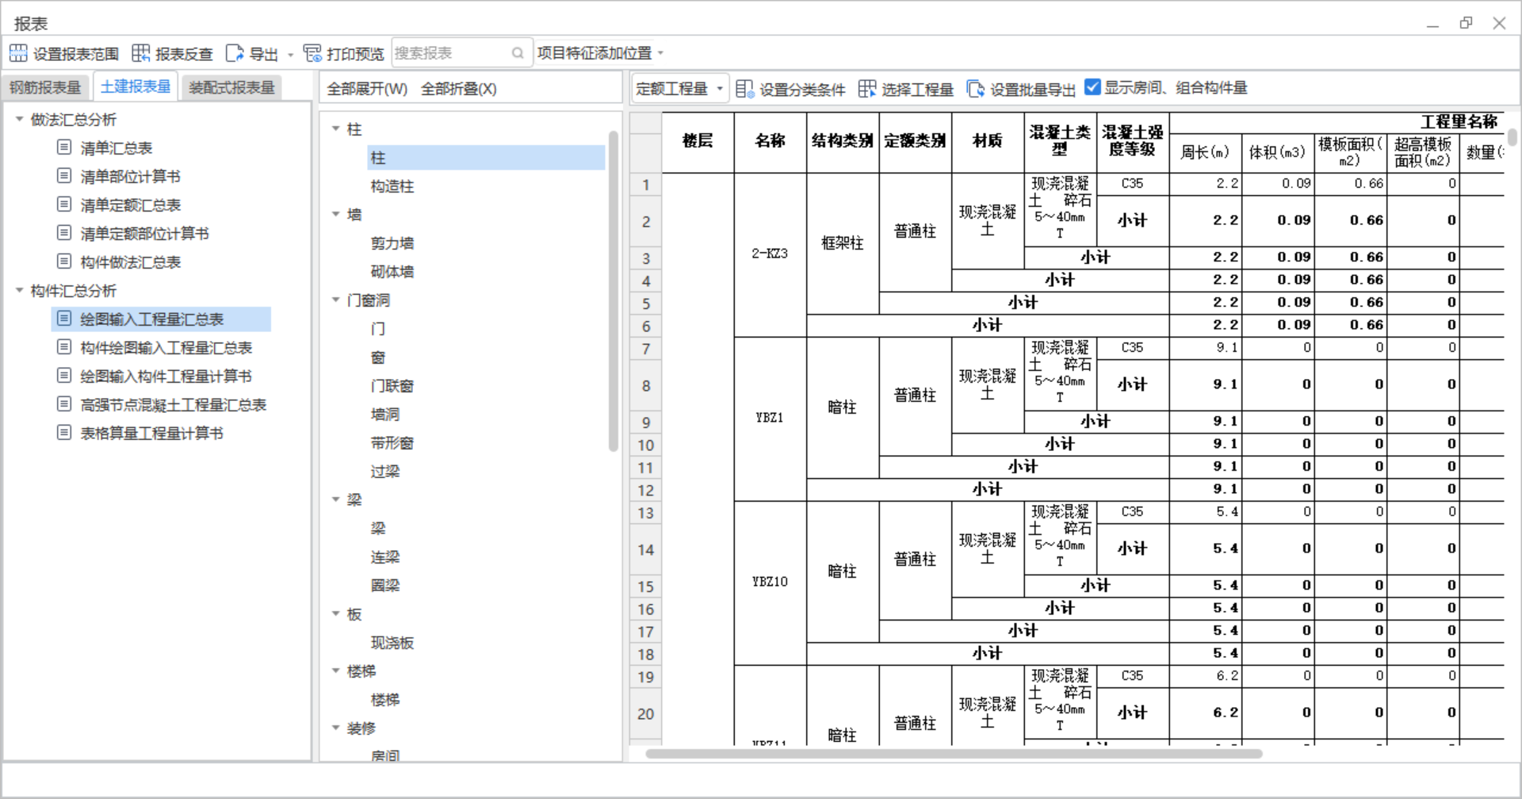Screen dimensions: 1522x799
Task: Click the document icon beside 构件绘图输入工程量汇总表
Action: [x=64, y=347]
